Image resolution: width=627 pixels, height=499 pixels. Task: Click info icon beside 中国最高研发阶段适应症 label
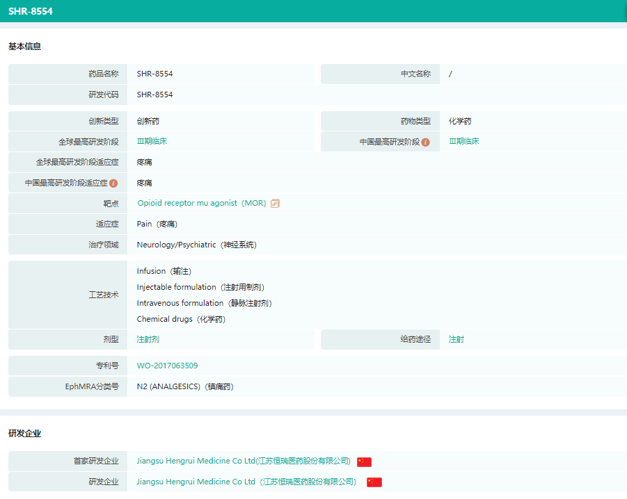pyautogui.click(x=113, y=183)
